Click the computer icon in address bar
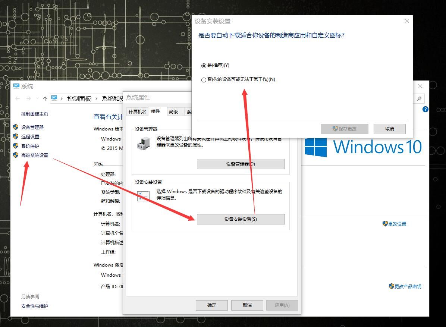 click(x=54, y=98)
